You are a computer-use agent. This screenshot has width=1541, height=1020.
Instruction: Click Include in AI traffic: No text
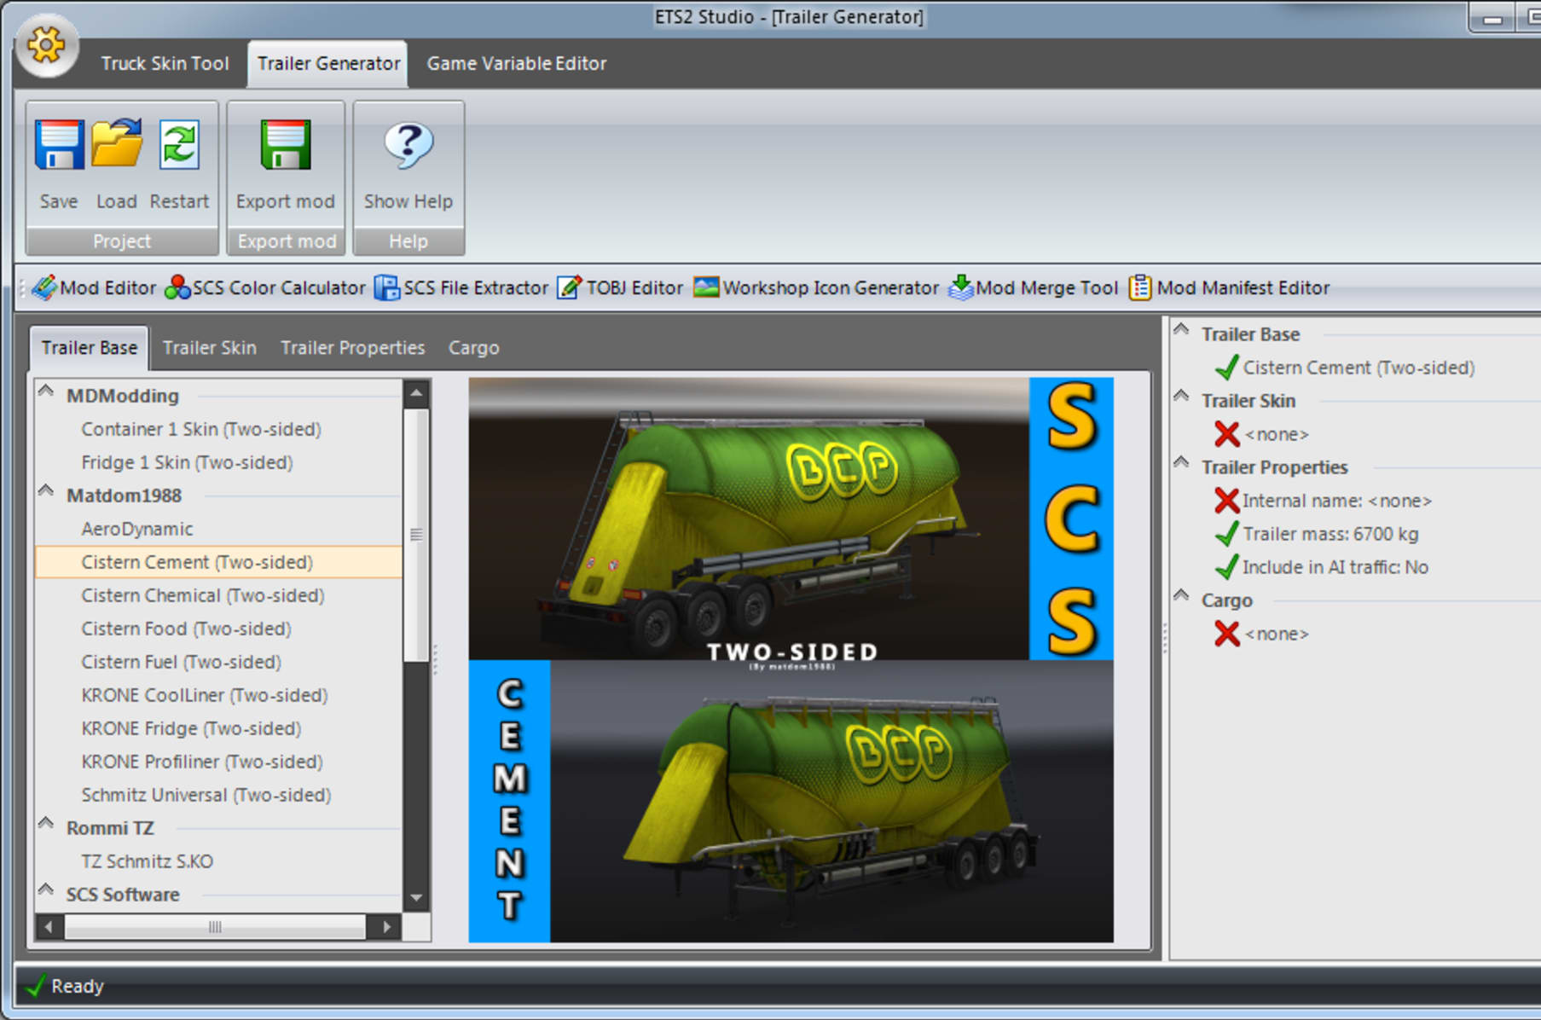point(1335,567)
